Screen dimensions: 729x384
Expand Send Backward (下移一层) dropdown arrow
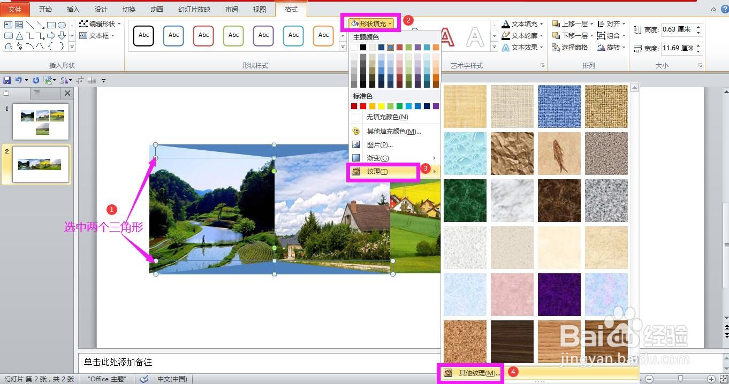592,35
